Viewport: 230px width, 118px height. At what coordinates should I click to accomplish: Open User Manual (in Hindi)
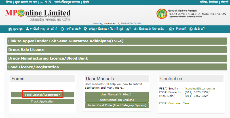pos(117,95)
